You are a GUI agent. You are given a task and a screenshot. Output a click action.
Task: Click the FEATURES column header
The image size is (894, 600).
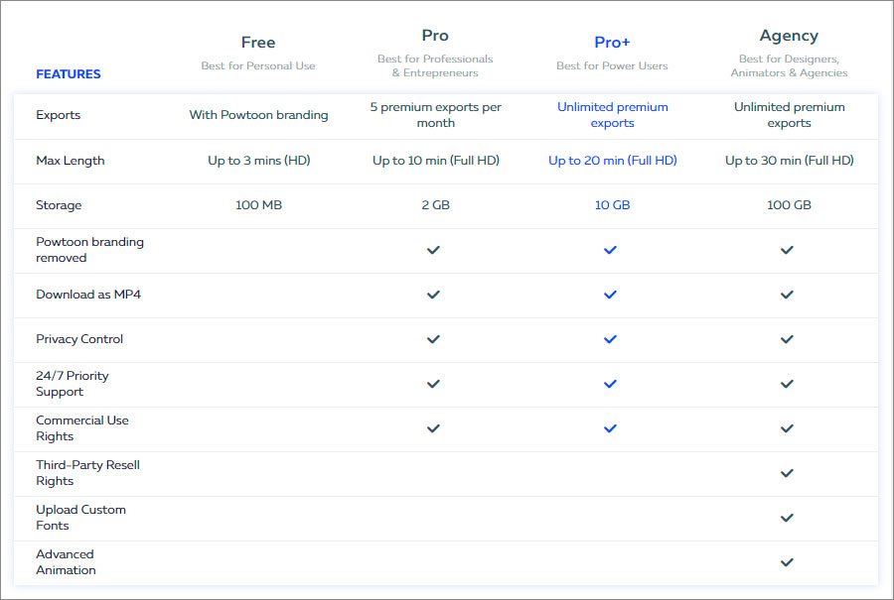pos(69,74)
